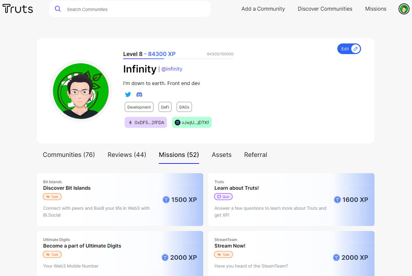Click the 'Answer a few questions' description

pyautogui.click(x=270, y=212)
